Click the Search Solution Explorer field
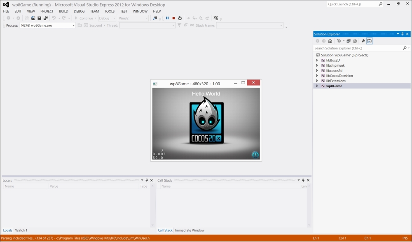 click(x=358, y=48)
